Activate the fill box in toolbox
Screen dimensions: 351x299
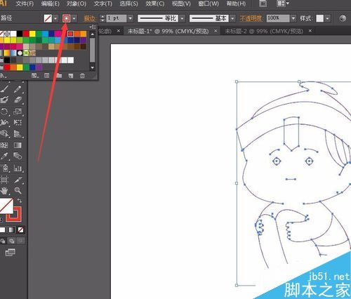(6, 206)
